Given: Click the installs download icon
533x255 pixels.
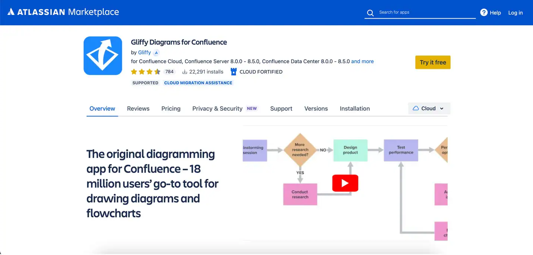Looking at the screenshot, I should coord(184,72).
